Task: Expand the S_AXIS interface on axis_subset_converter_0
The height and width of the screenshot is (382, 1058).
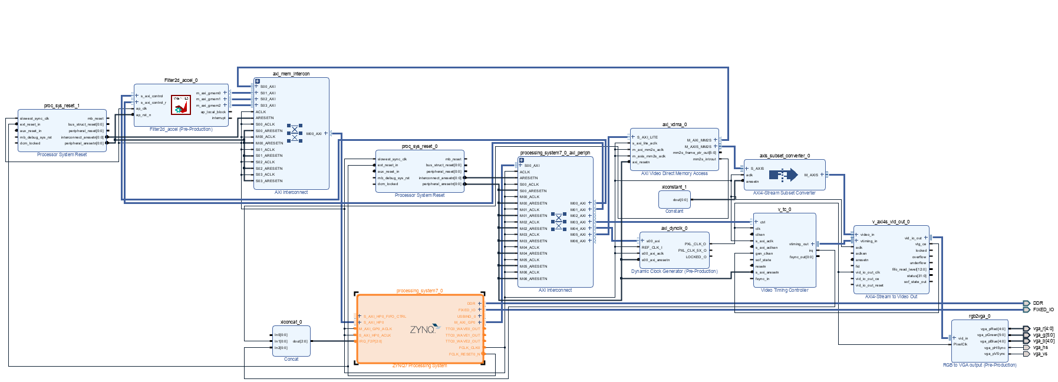Action: coord(747,169)
